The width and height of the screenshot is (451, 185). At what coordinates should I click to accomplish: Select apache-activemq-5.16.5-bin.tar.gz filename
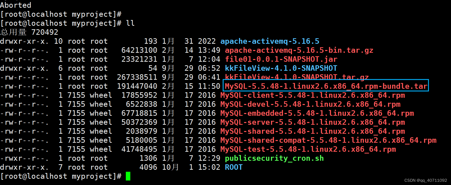[x=299, y=50]
